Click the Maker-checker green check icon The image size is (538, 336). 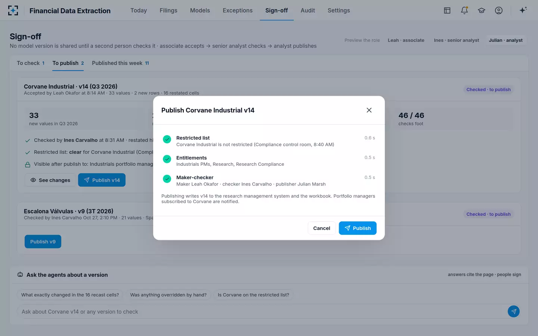(167, 179)
